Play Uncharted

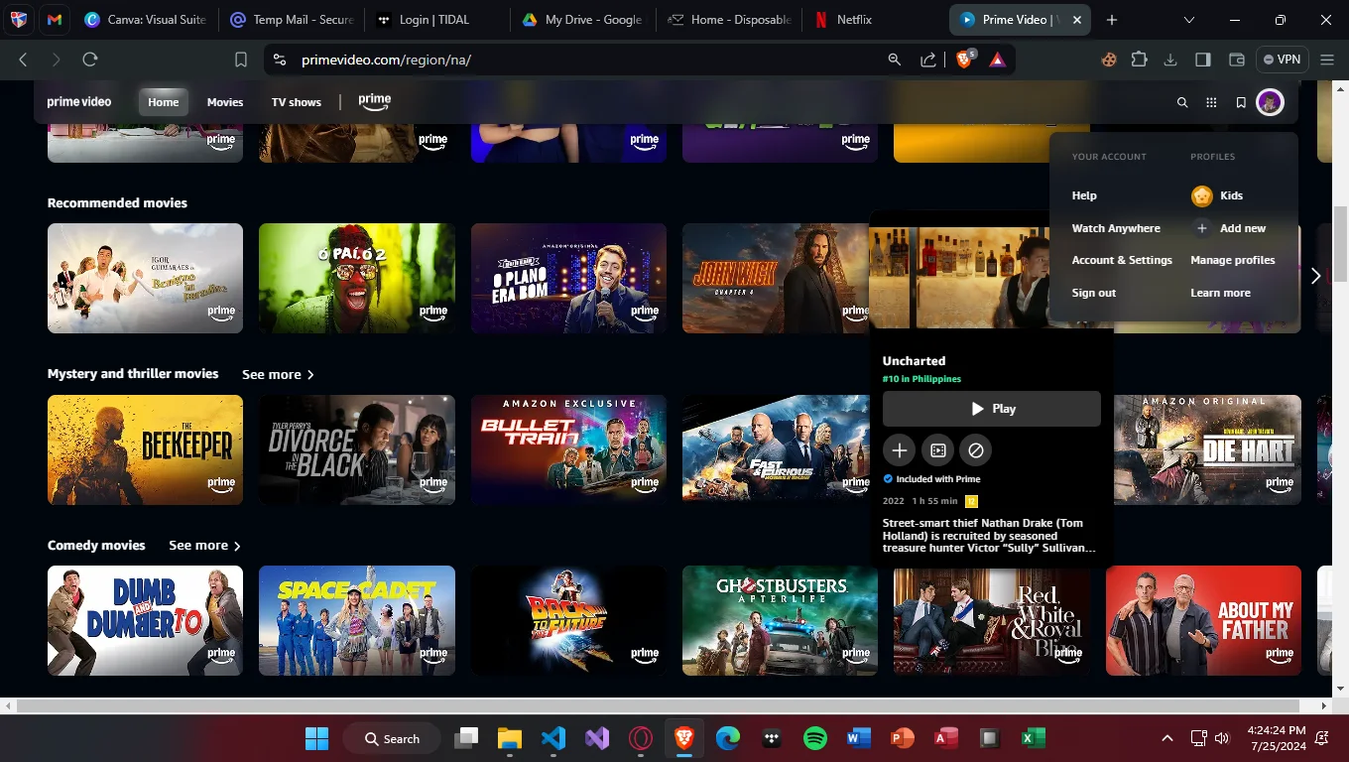tap(992, 409)
